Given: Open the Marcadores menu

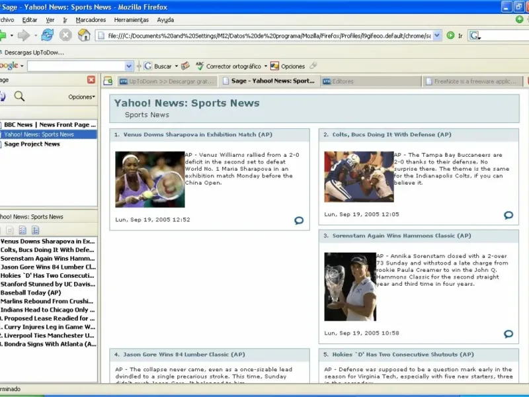Looking at the screenshot, I should click(x=91, y=20).
